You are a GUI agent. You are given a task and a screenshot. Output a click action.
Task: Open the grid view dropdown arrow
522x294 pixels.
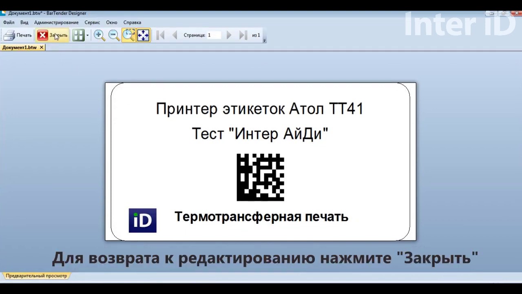(x=87, y=35)
